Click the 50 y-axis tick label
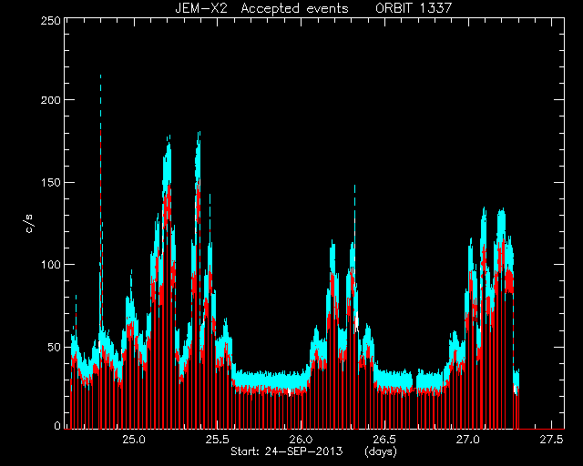Image resolution: width=583 pixels, height=466 pixels. point(54,347)
